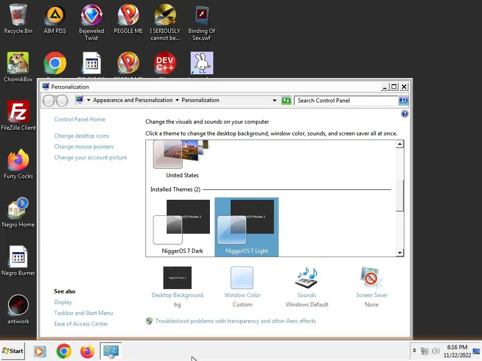Open 'Taskbar and Start Menu' link
The height and width of the screenshot is (361, 482).
coord(84,313)
